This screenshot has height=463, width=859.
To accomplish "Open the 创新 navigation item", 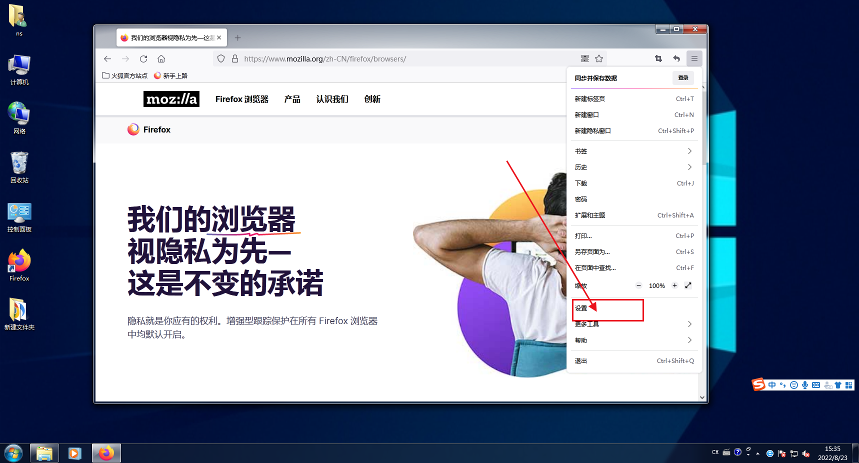I will (372, 99).
